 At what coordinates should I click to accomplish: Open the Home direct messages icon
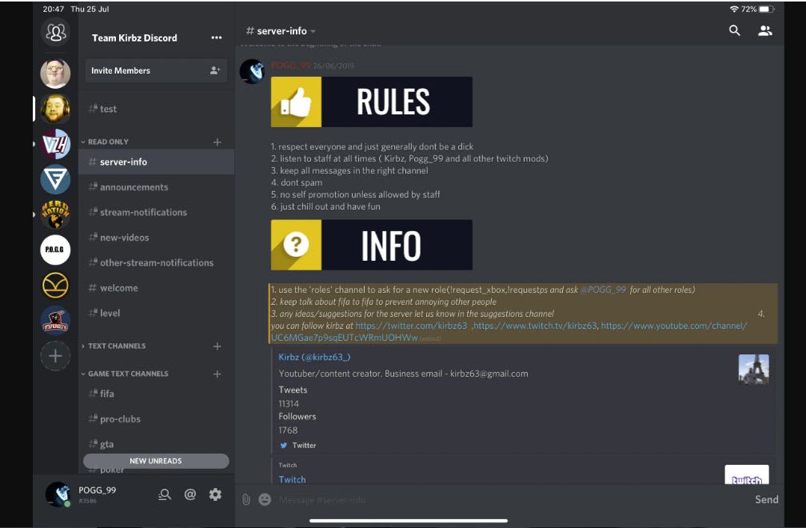coord(55,32)
